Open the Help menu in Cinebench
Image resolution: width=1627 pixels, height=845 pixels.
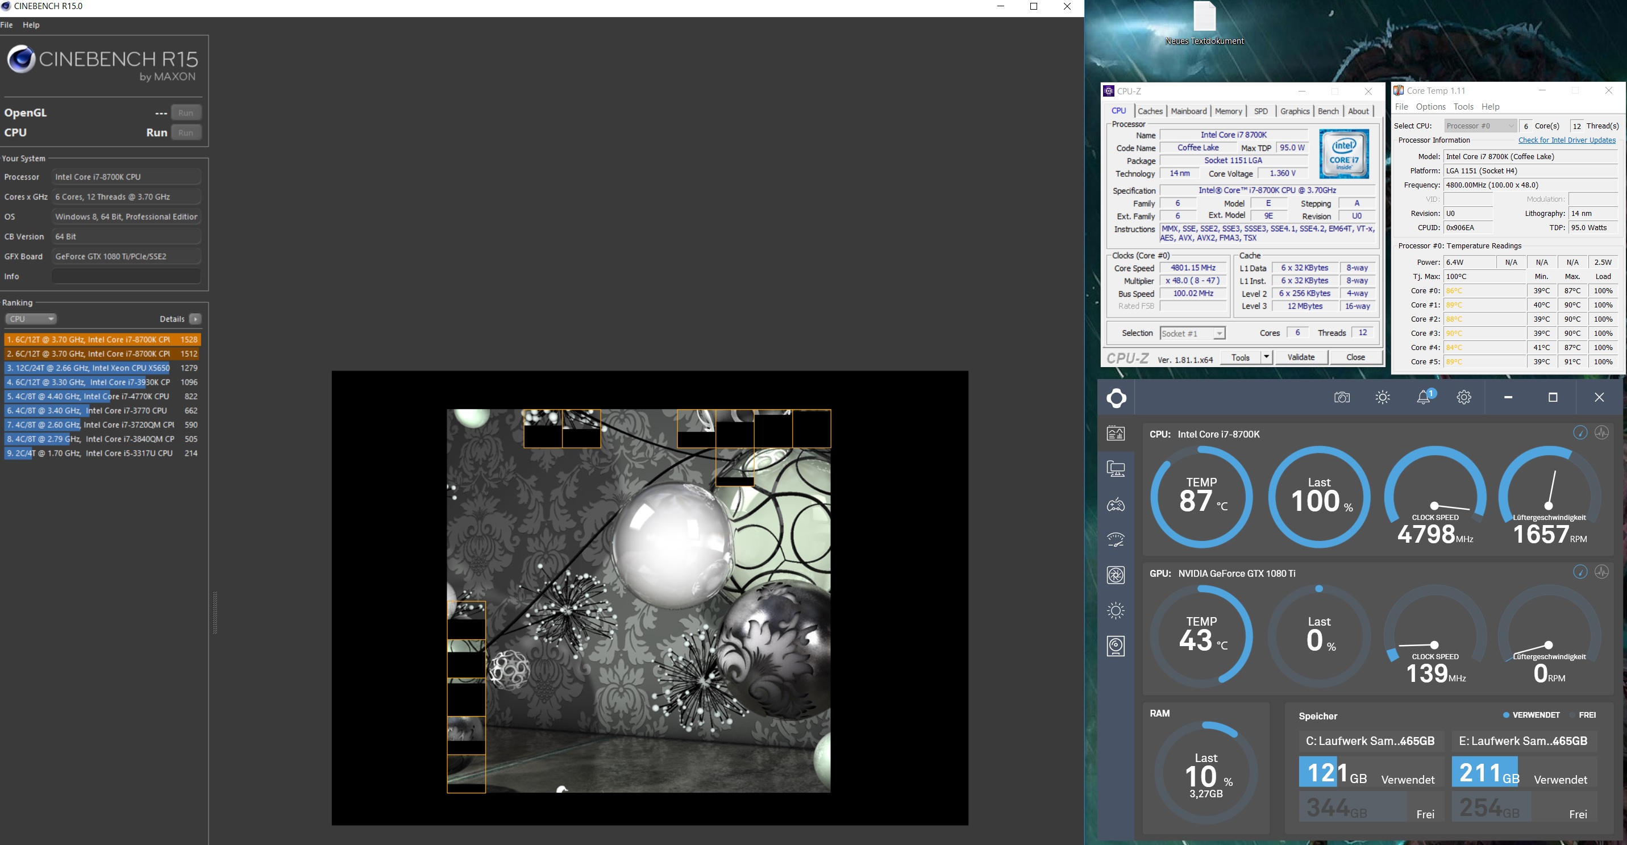pyautogui.click(x=31, y=24)
